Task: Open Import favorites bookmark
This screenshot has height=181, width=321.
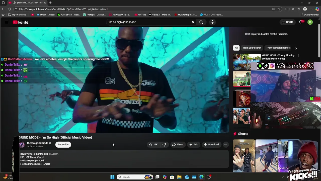Action: coord(17,15)
